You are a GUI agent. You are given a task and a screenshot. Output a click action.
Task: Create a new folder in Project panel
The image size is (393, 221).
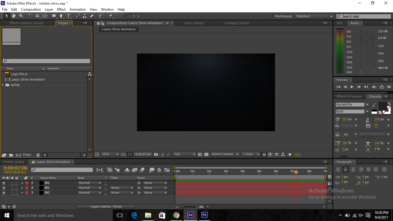tap(11, 155)
